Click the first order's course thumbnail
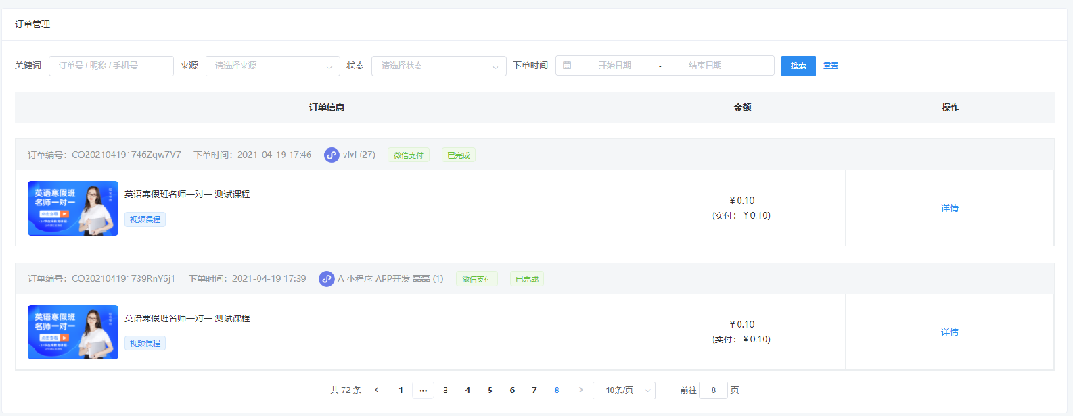 tap(73, 208)
